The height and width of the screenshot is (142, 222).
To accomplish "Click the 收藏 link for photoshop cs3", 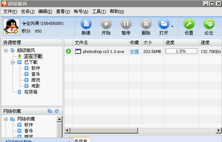I will coord(134,52).
